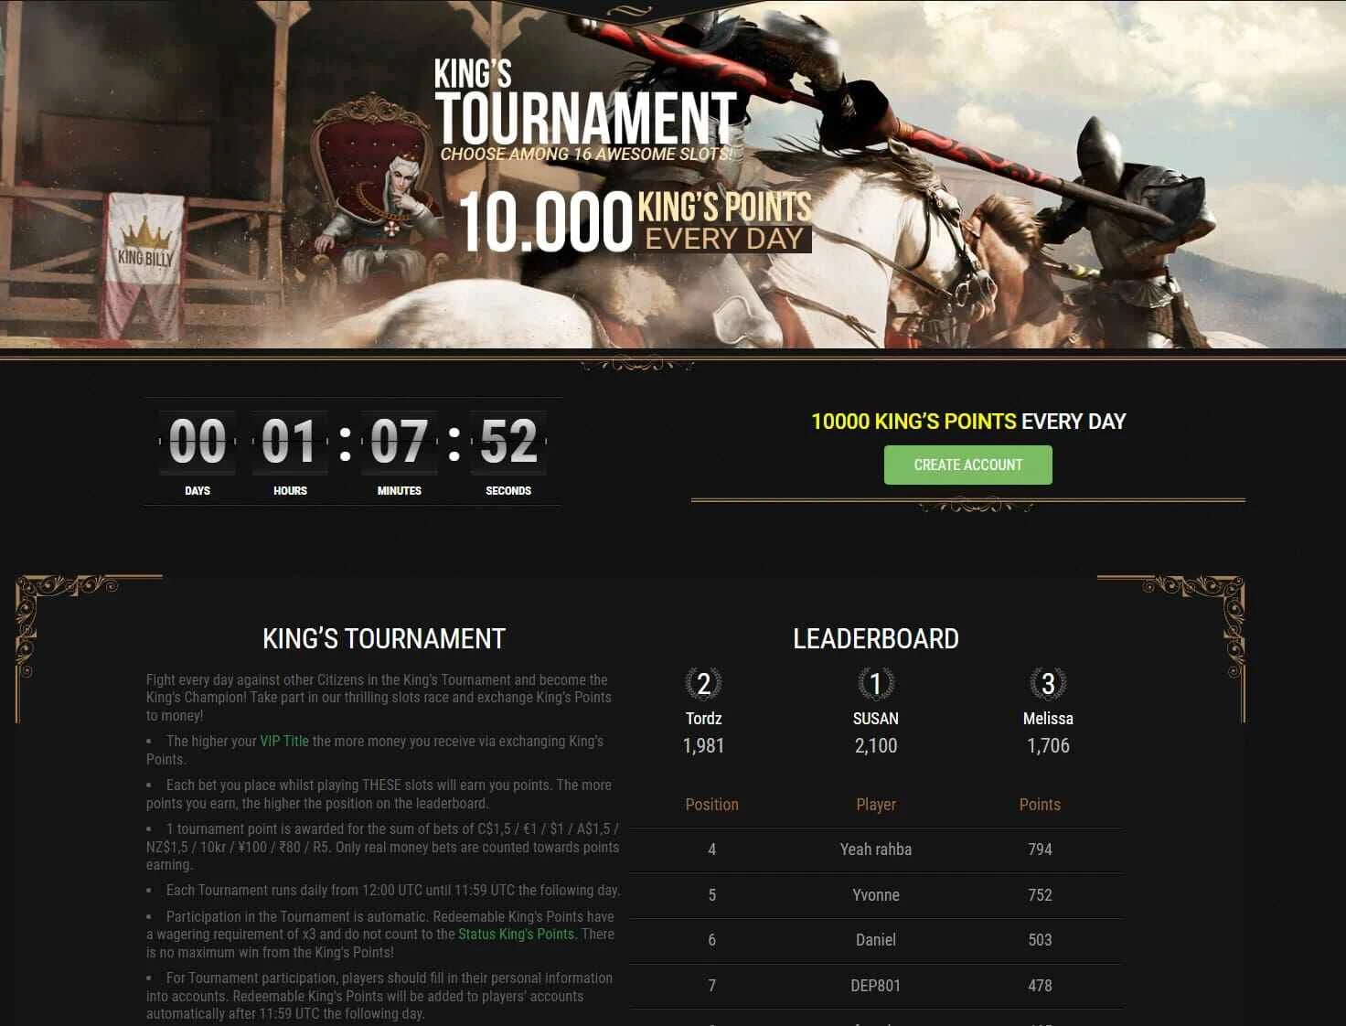The height and width of the screenshot is (1026, 1346).
Task: Click the countdown seconds digits
Action: click(508, 442)
